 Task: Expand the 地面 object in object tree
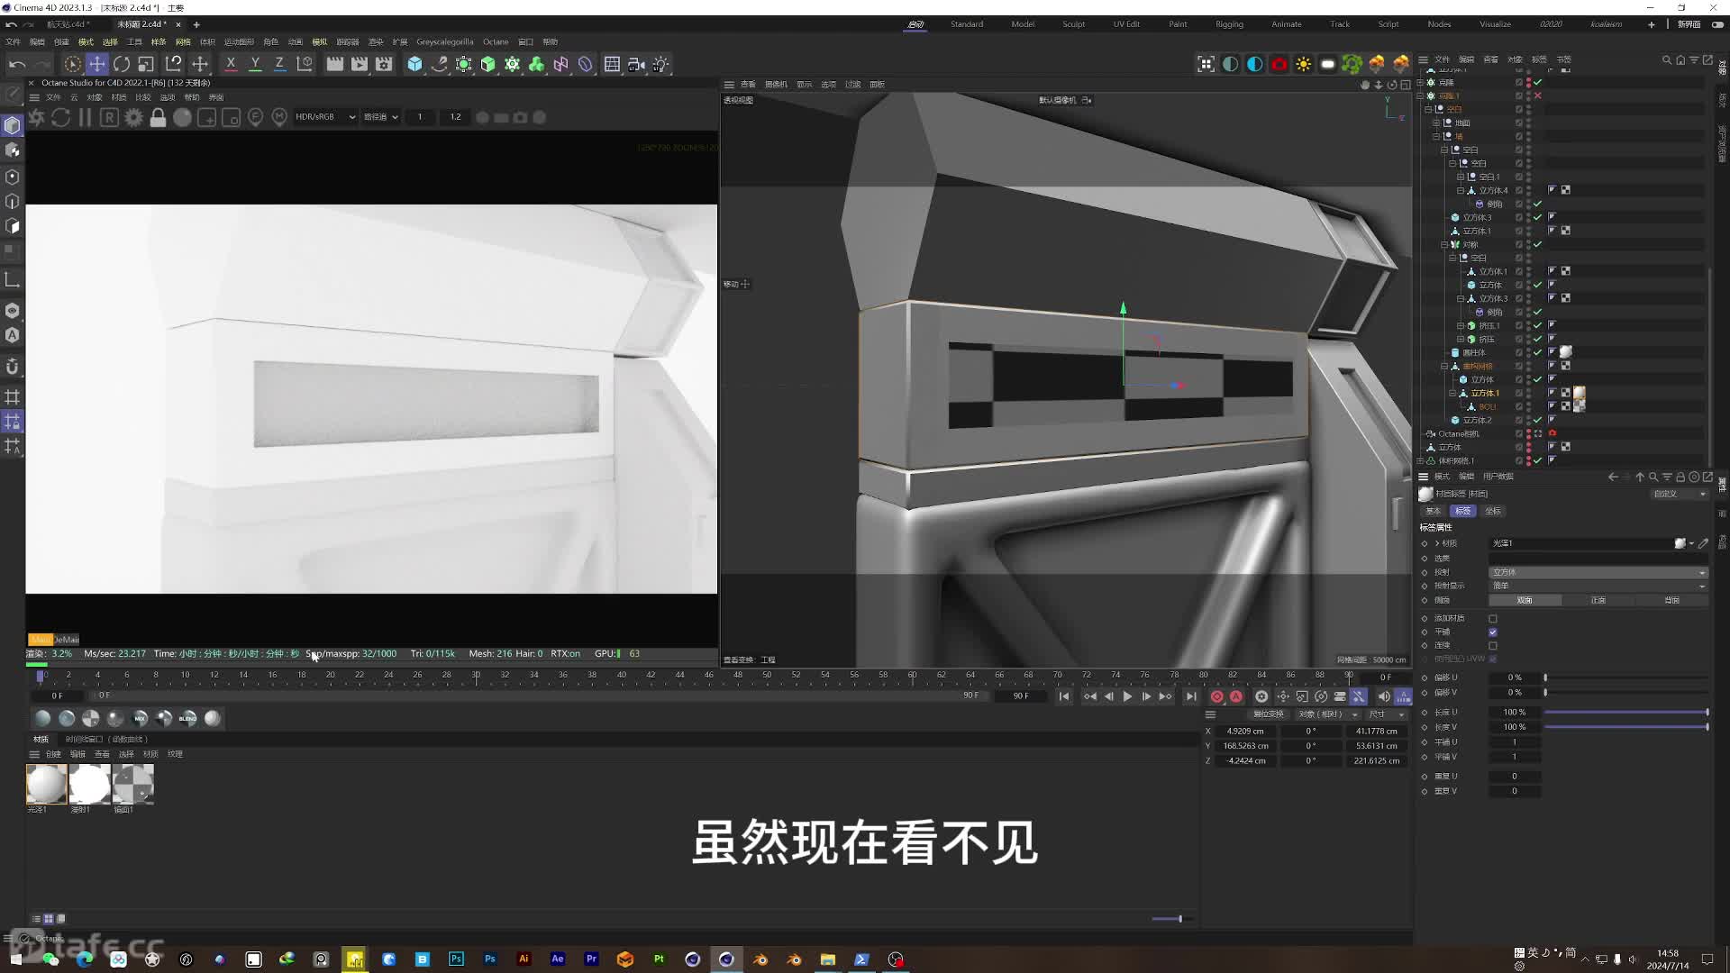pyautogui.click(x=1436, y=123)
